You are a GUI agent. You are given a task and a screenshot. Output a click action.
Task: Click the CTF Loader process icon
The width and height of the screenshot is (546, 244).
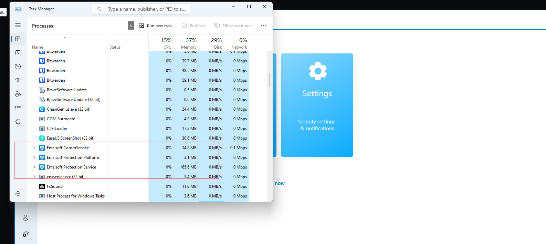(42, 129)
